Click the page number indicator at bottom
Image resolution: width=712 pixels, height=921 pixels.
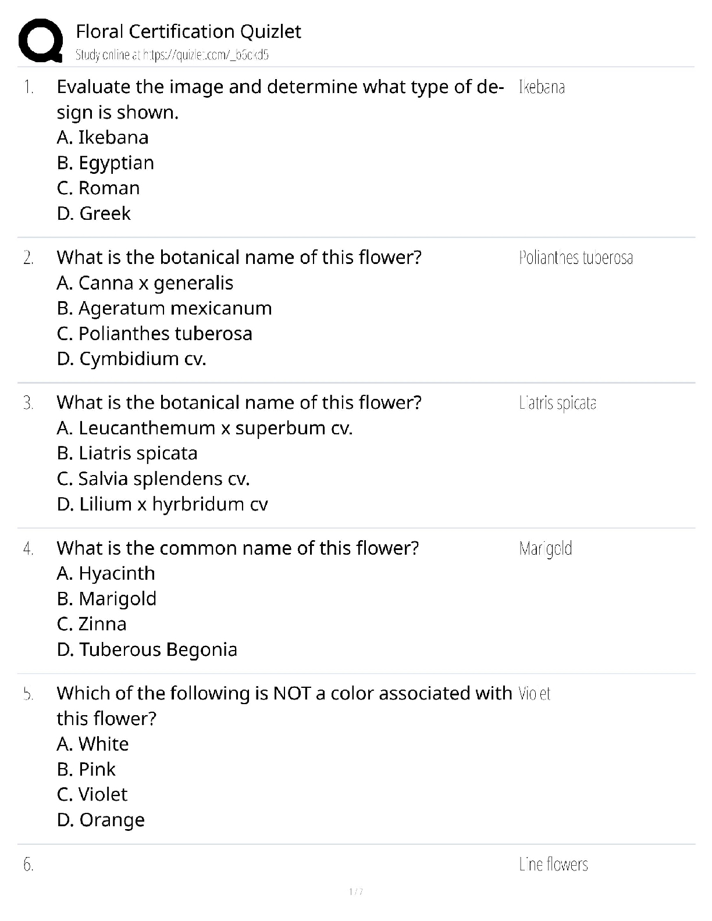355,892
